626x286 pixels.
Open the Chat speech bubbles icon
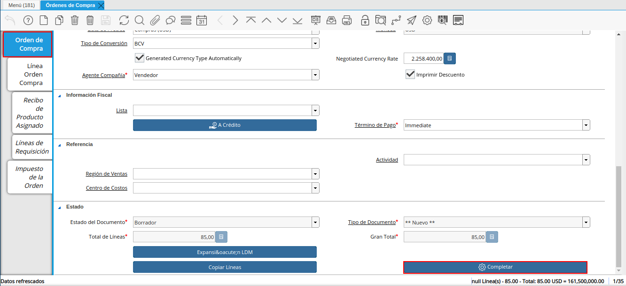click(x=170, y=20)
